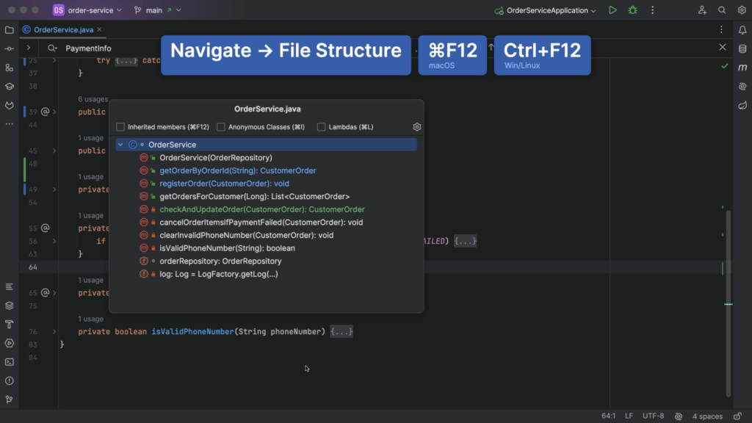Collapse the OrderService class node
The height and width of the screenshot is (423, 752).
click(x=120, y=145)
